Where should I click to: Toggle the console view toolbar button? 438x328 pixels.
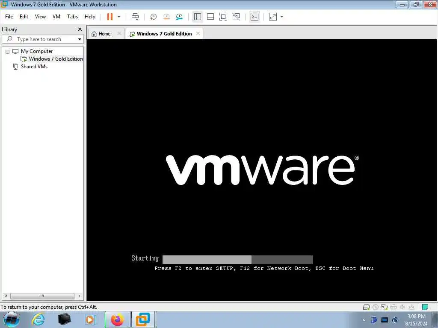pos(255,17)
